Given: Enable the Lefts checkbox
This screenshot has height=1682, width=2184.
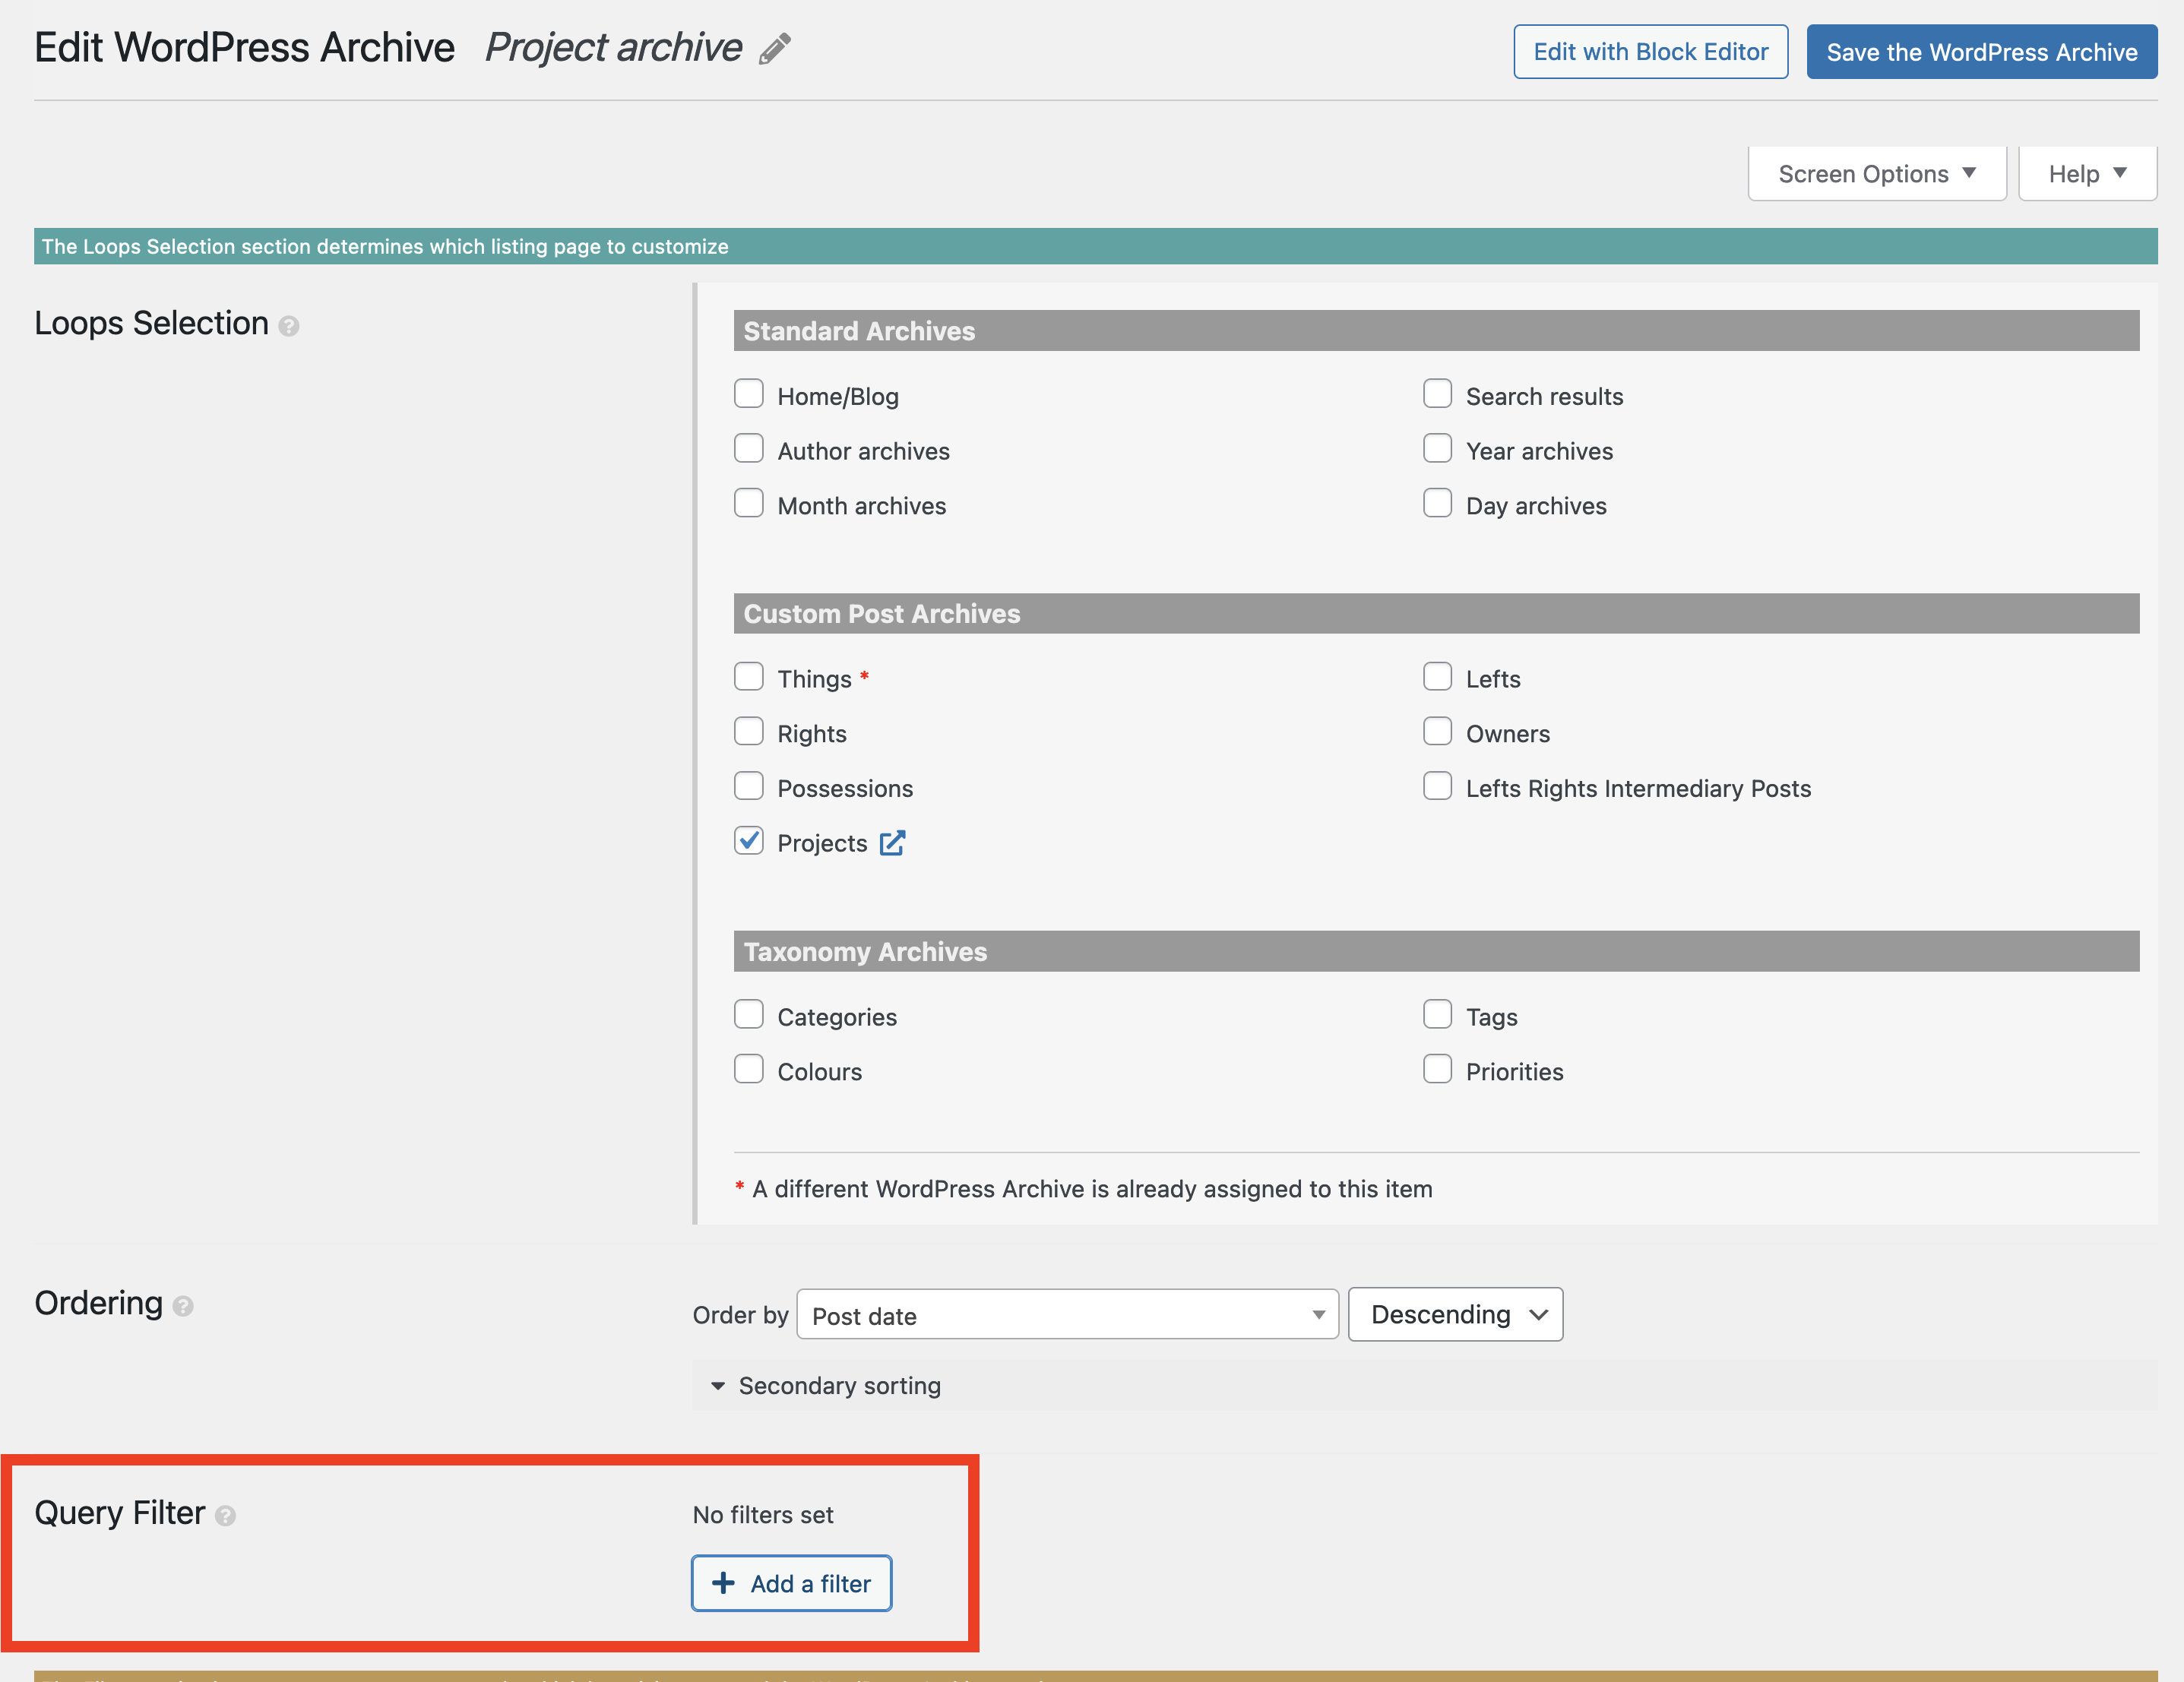Looking at the screenshot, I should tap(1437, 677).
